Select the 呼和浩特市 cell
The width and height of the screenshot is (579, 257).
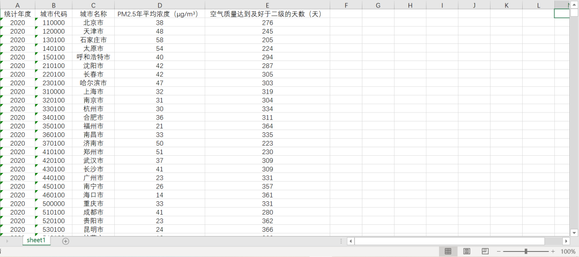93,57
